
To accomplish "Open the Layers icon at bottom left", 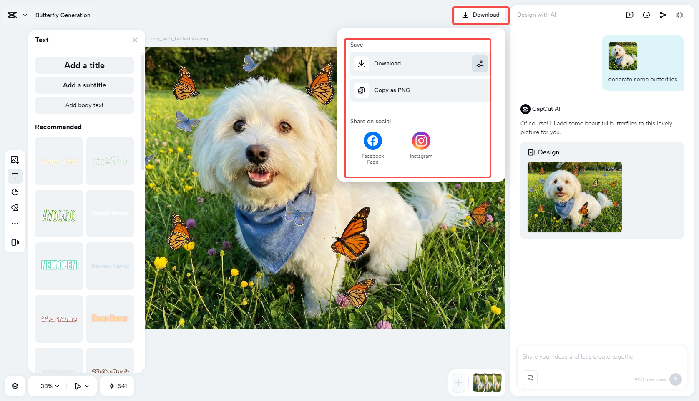I will (15, 386).
